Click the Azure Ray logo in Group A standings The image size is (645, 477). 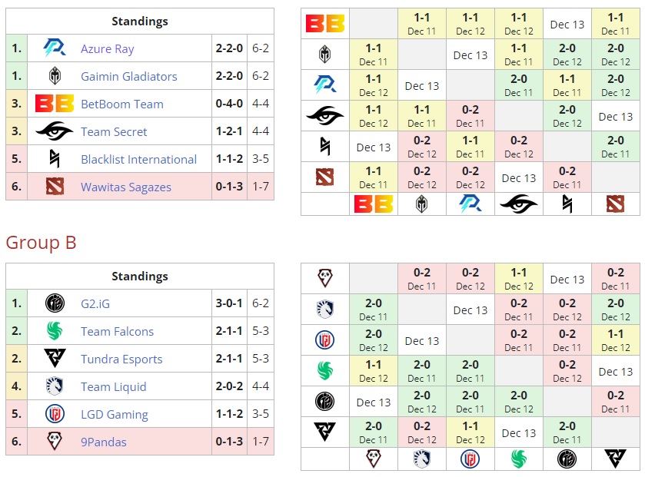point(55,48)
